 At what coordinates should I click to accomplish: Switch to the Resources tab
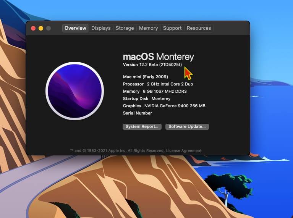[199, 28]
